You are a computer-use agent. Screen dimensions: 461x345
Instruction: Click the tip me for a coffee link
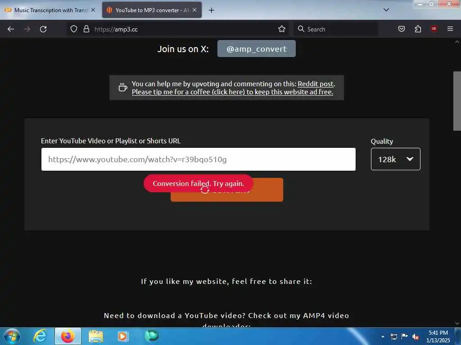pyautogui.click(x=232, y=92)
